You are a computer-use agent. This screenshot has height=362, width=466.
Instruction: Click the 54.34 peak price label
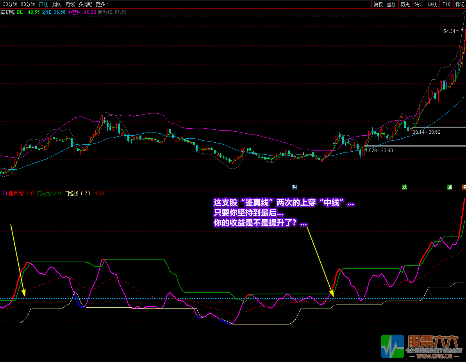click(x=449, y=31)
